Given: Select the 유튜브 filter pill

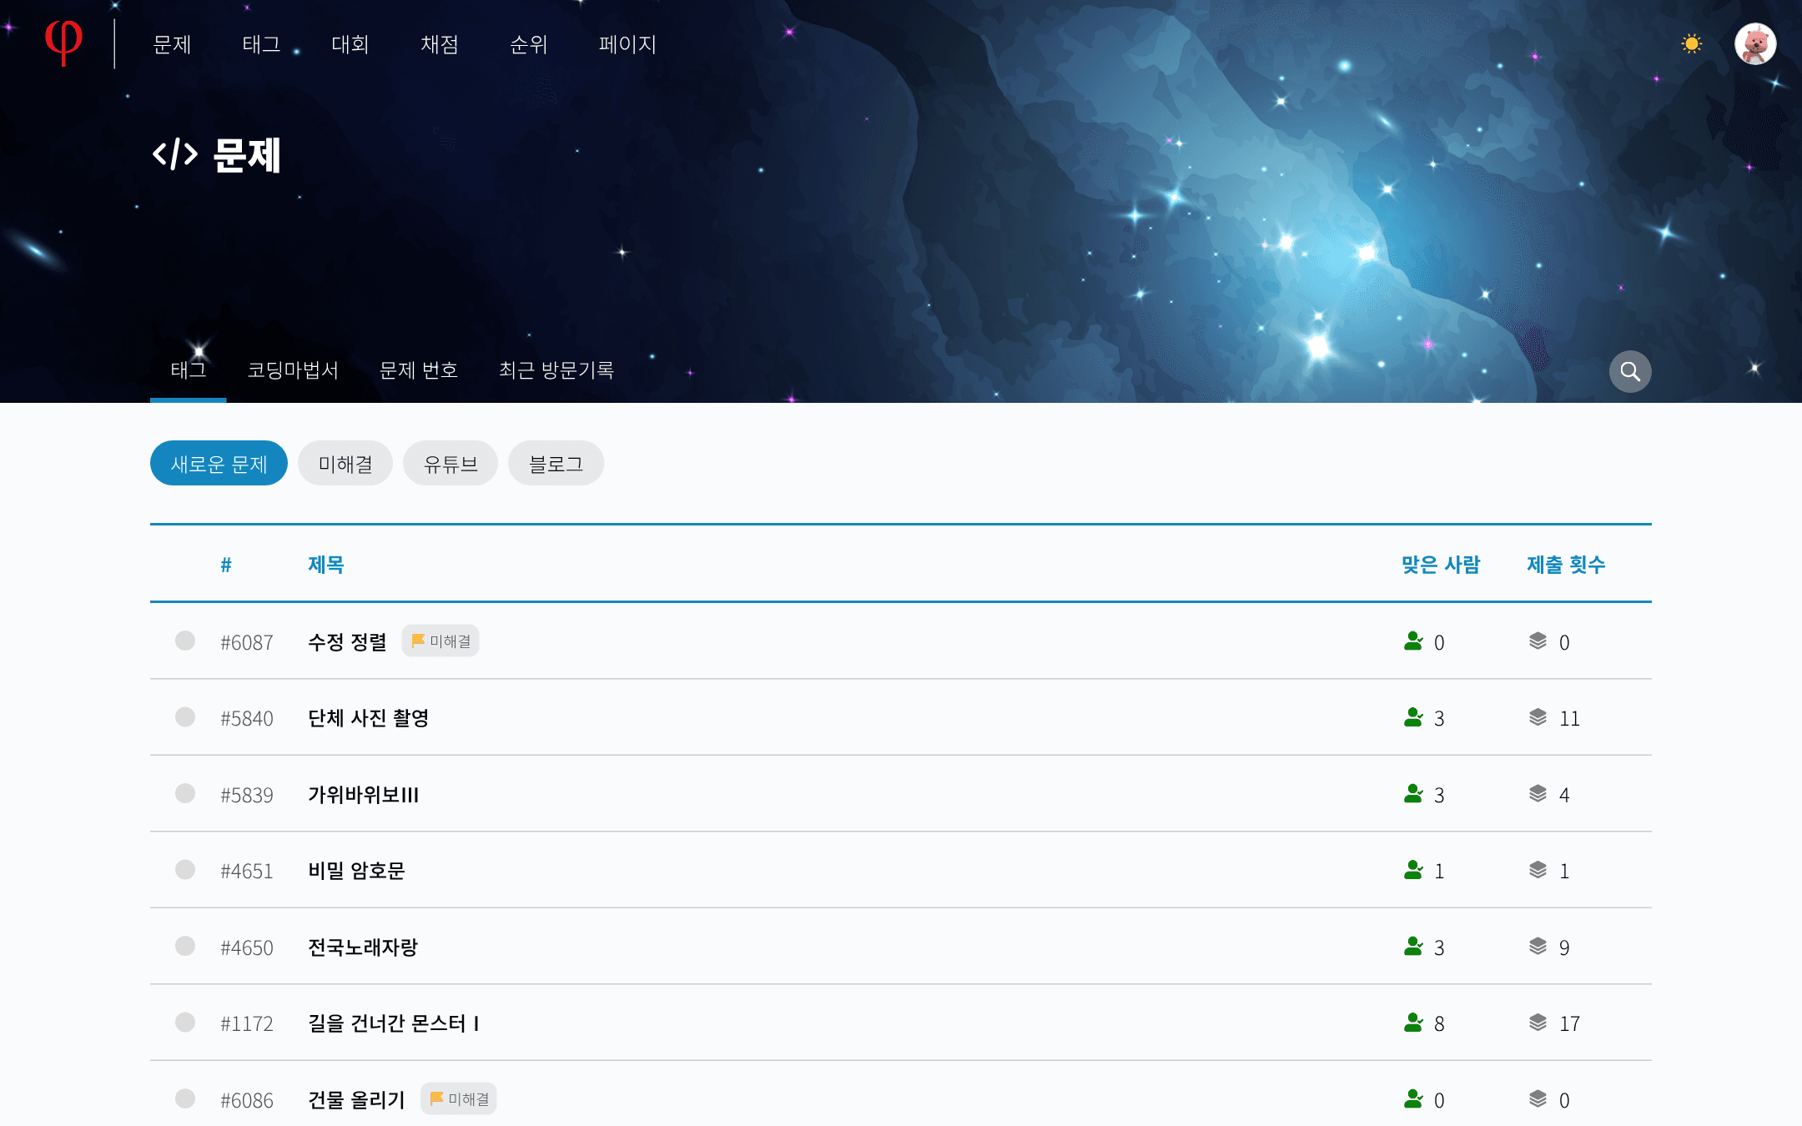Looking at the screenshot, I should click(450, 463).
